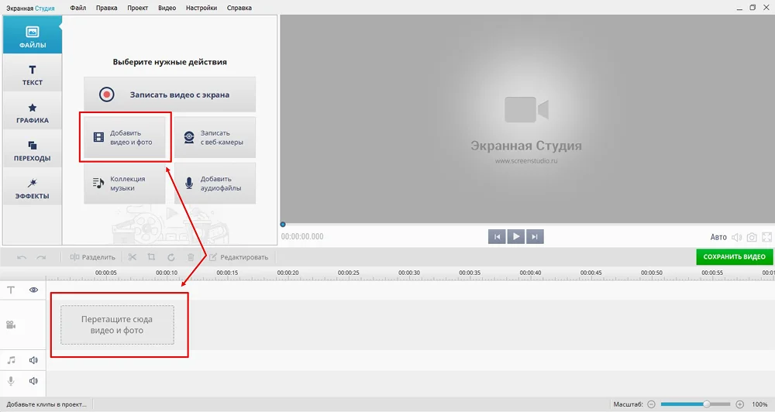
Task: Click Разделить split tool
Action: click(x=92, y=257)
